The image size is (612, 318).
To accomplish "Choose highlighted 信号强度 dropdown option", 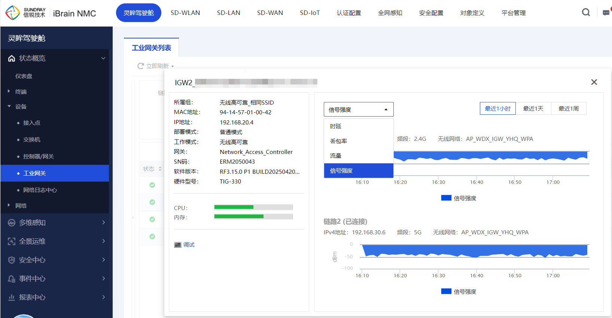I will pos(359,170).
